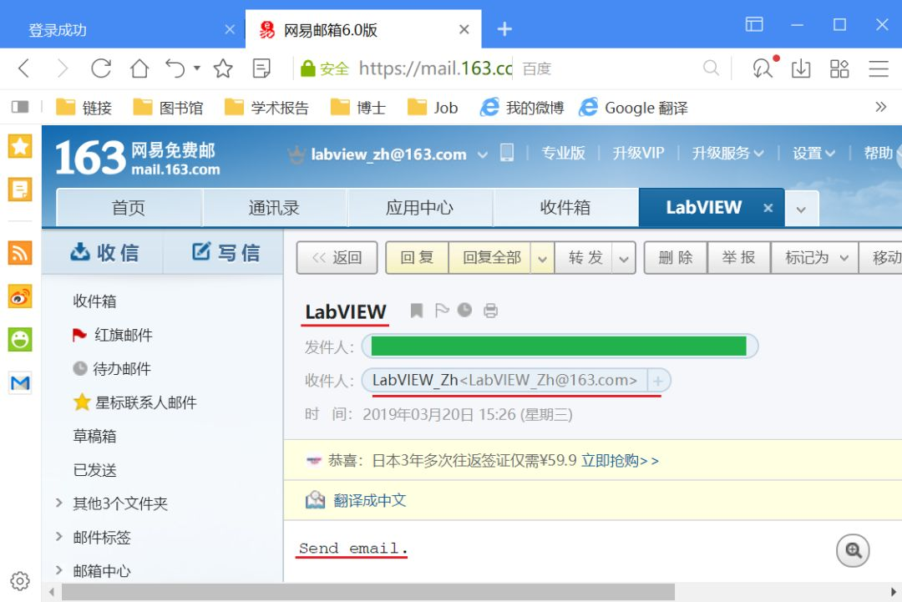Screen dimensions: 902x602
Task: Open the Weibo sidebar icon
Action: point(20,296)
